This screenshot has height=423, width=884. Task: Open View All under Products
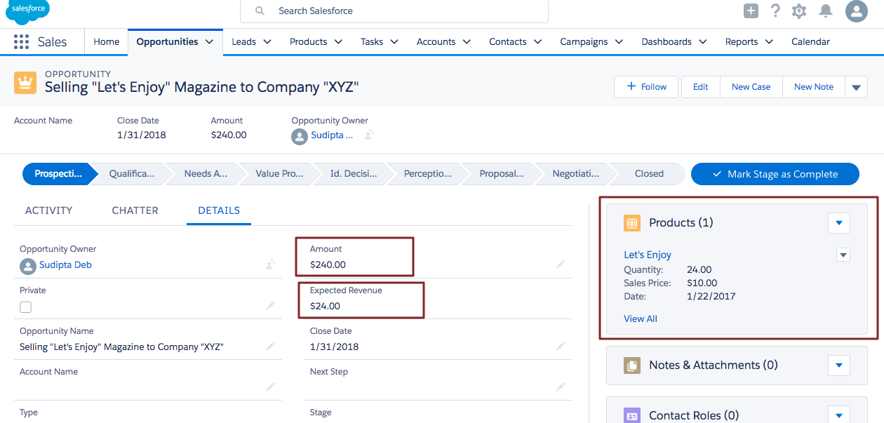(x=640, y=318)
